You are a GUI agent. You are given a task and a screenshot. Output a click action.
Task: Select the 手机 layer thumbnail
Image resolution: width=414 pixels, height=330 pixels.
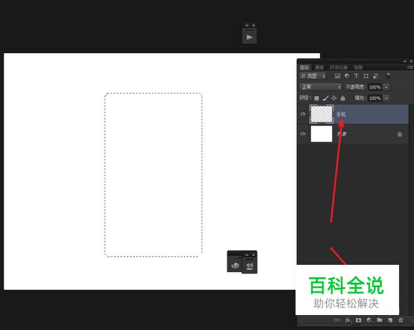pos(321,114)
